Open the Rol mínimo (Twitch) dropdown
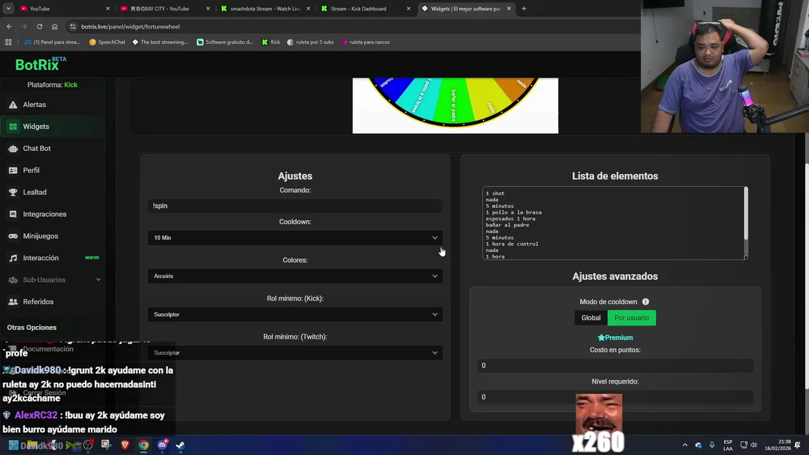The width and height of the screenshot is (809, 455). [295, 353]
